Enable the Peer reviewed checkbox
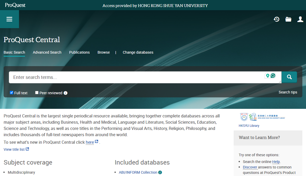Screen dimensions: 306x176 (37, 93)
